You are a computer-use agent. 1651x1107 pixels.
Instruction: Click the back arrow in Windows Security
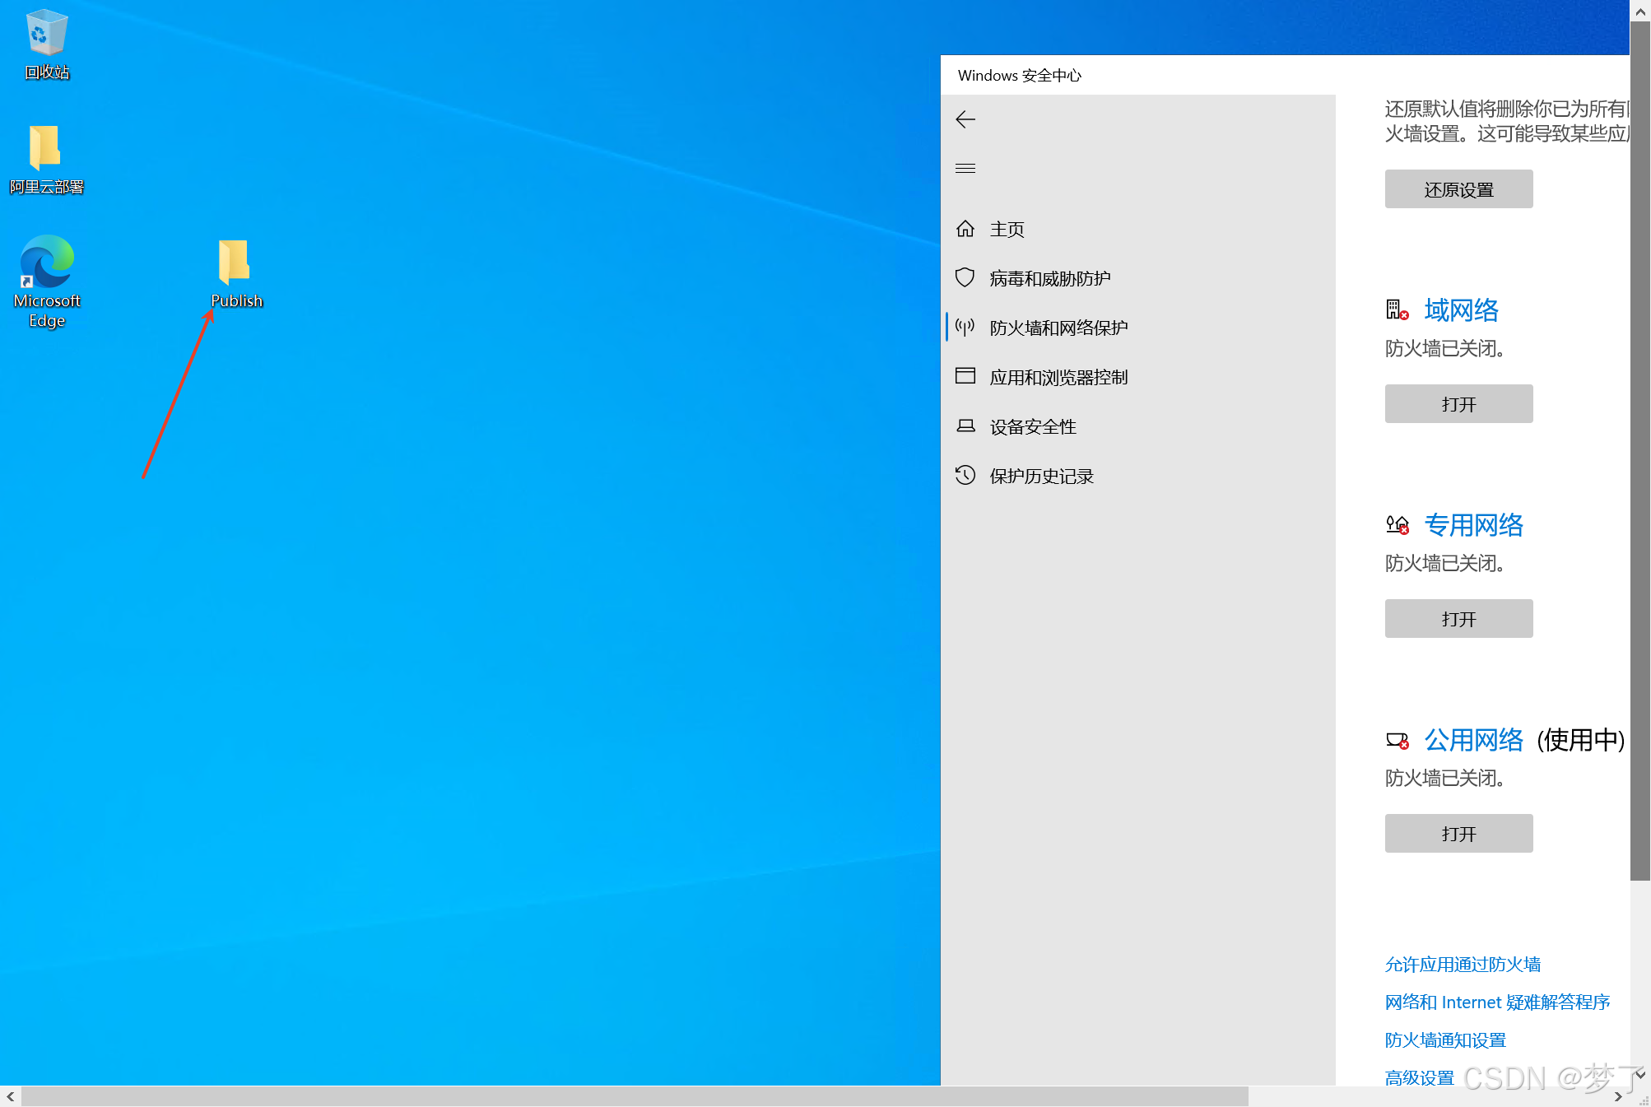tap(965, 119)
